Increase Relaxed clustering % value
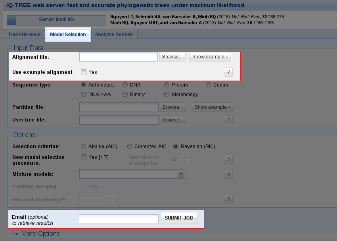This screenshot has width=337, height=241. tap(110, 197)
